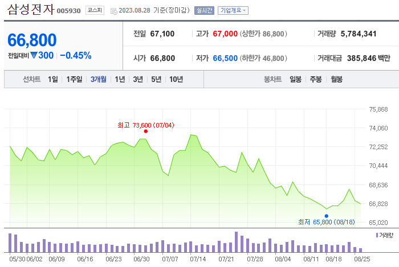Click the 최저 65,800 (08/18) label
The height and width of the screenshot is (267, 399).
click(x=326, y=222)
